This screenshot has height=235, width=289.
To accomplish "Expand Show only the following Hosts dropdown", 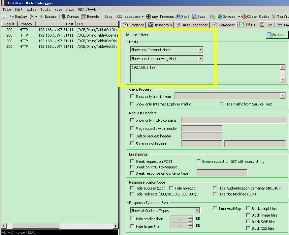I will coord(200,58).
